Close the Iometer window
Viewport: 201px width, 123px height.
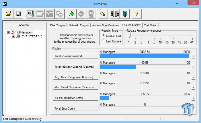click(194, 3)
